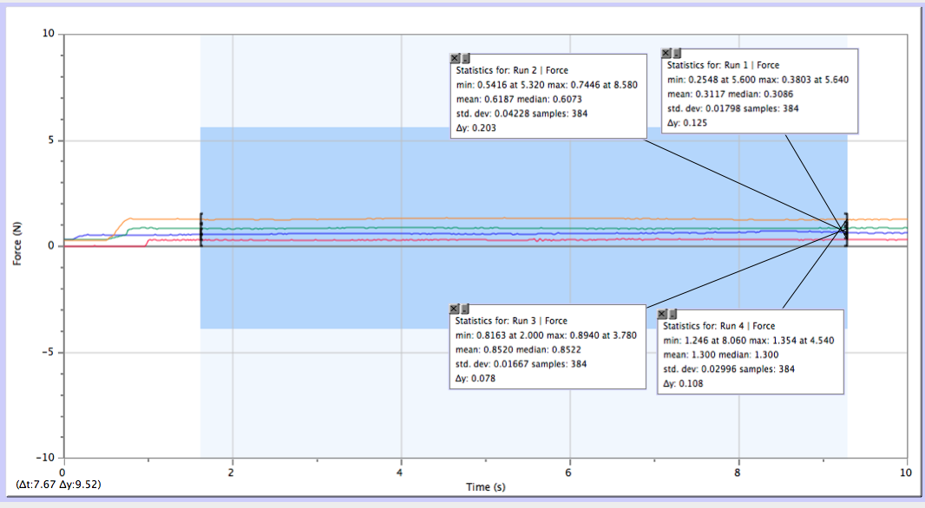Select the title 'Statistics for: Run 4 | Force'

[718, 326]
